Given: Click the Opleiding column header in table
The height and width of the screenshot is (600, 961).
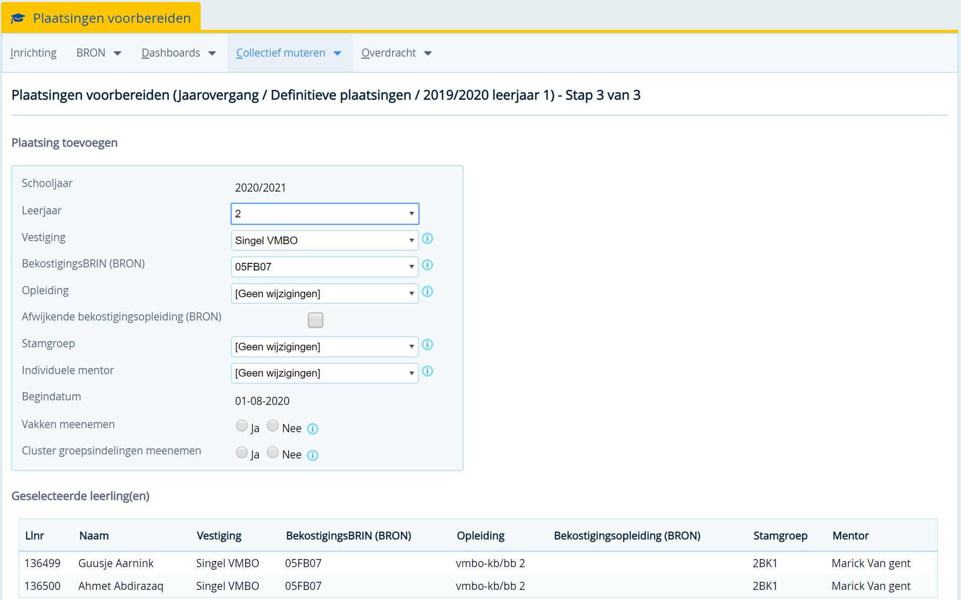Looking at the screenshot, I should [481, 536].
